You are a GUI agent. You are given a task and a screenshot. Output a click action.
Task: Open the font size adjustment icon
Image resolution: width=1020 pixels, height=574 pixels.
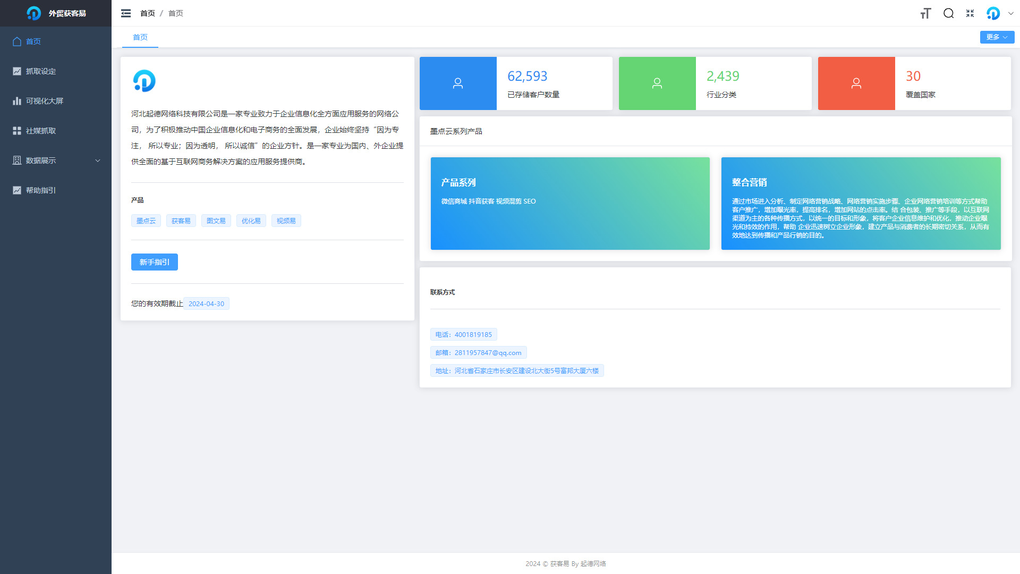[925, 13]
